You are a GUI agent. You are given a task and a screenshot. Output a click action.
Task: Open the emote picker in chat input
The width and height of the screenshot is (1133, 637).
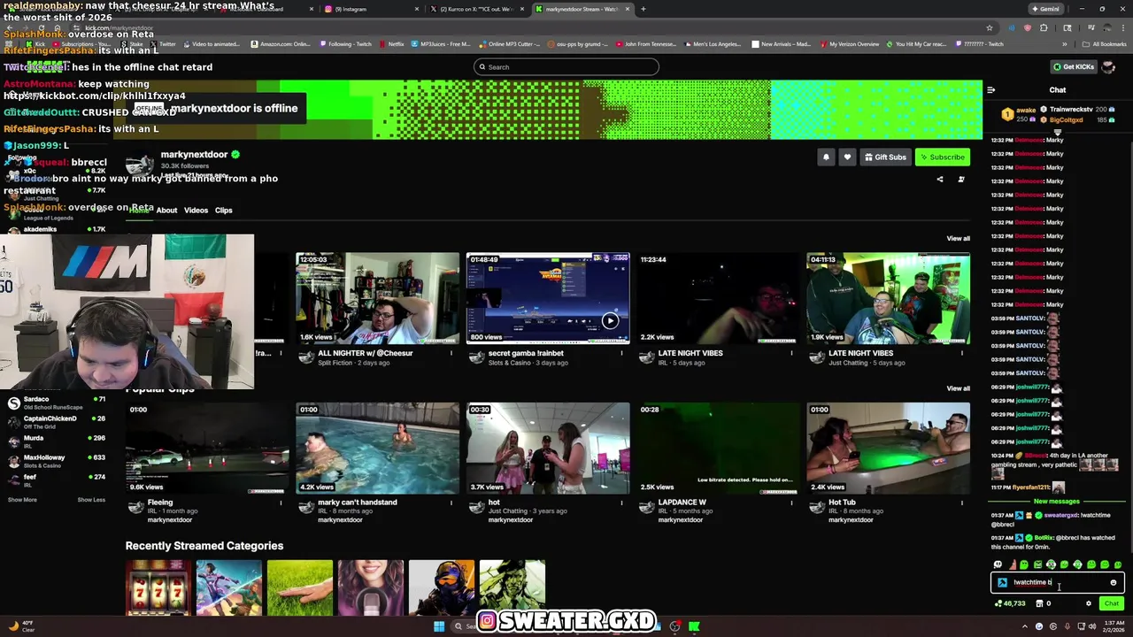pyautogui.click(x=1114, y=582)
